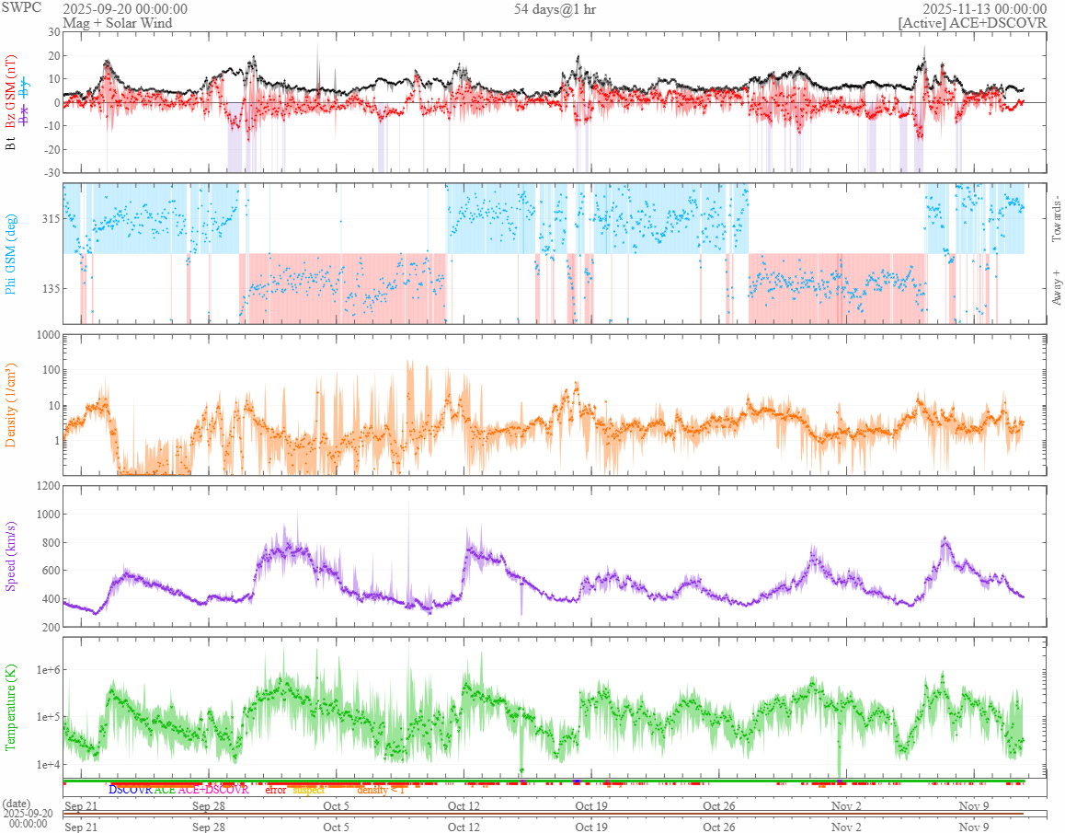
Task: Click the red 'error' legend entry
Action: (275, 790)
